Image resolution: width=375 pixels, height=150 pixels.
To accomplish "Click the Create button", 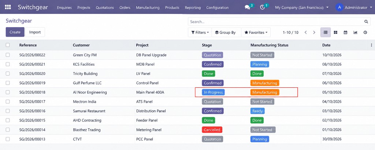I will pyautogui.click(x=15, y=32).
